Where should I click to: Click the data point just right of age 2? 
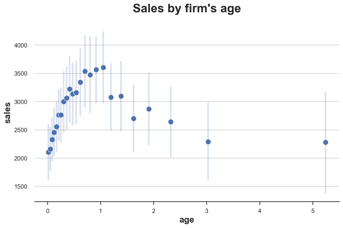click(171, 122)
